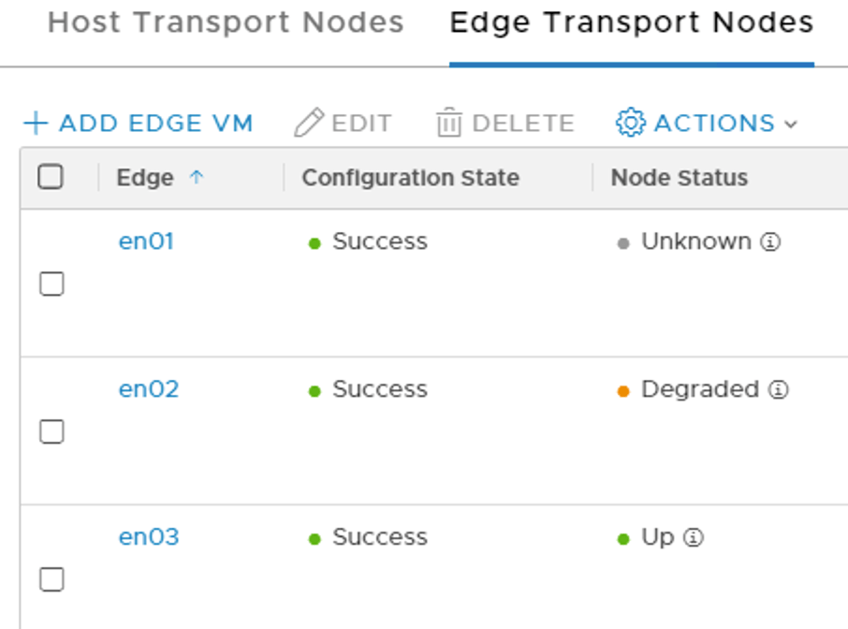Switch to the Host Transport Nodes tab
Image resolution: width=848 pixels, height=629 pixels.
[226, 22]
